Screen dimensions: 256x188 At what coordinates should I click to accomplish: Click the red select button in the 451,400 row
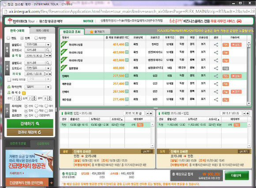(236, 45)
